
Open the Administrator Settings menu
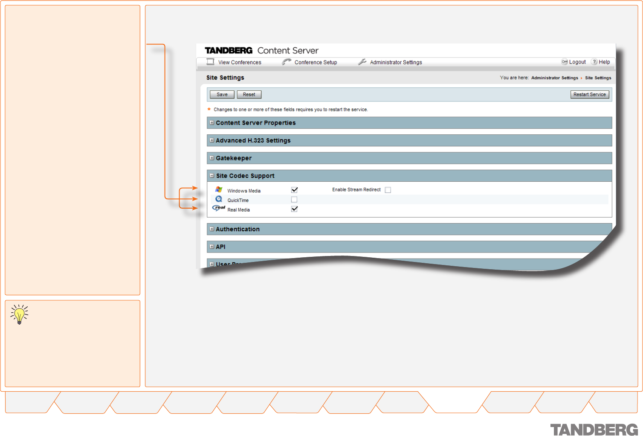coord(396,62)
